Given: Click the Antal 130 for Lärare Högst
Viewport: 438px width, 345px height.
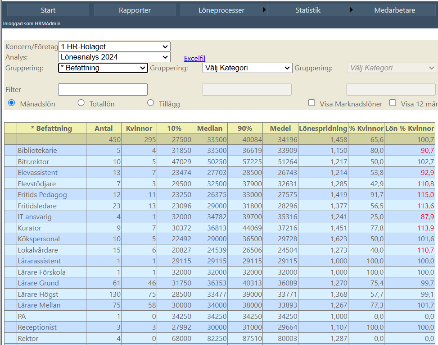Looking at the screenshot, I should [x=115, y=294].
